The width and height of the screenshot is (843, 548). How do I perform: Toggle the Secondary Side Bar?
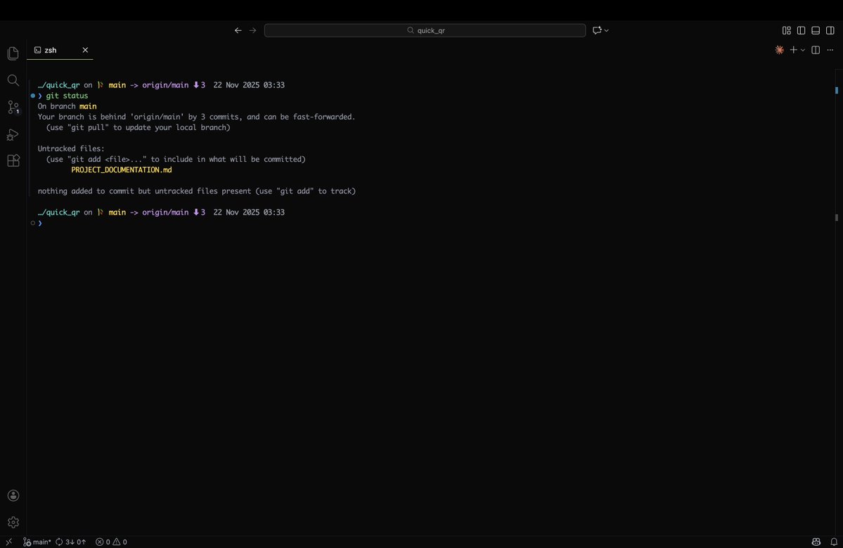(830, 30)
